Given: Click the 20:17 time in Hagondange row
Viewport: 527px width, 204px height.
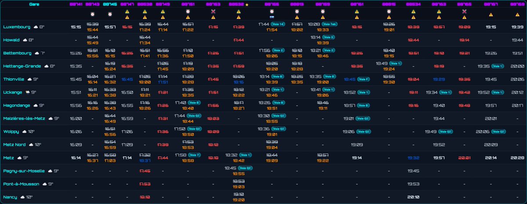Looking at the screenshot, I should [518, 106].
